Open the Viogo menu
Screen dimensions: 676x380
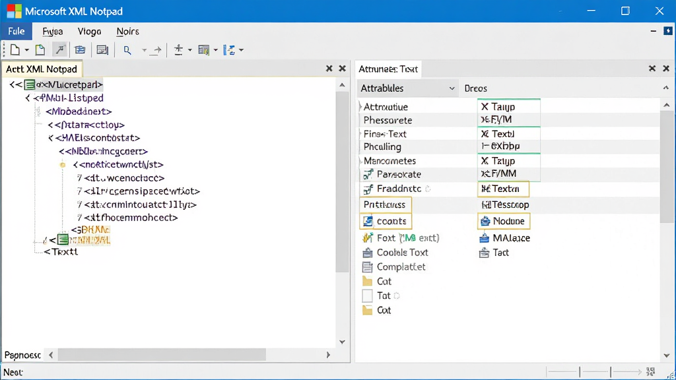click(x=89, y=32)
